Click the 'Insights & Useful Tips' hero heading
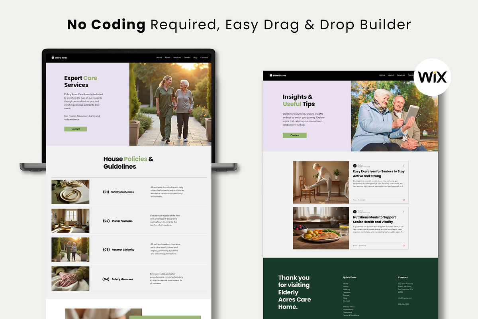The height and width of the screenshot is (319, 478). [x=299, y=100]
